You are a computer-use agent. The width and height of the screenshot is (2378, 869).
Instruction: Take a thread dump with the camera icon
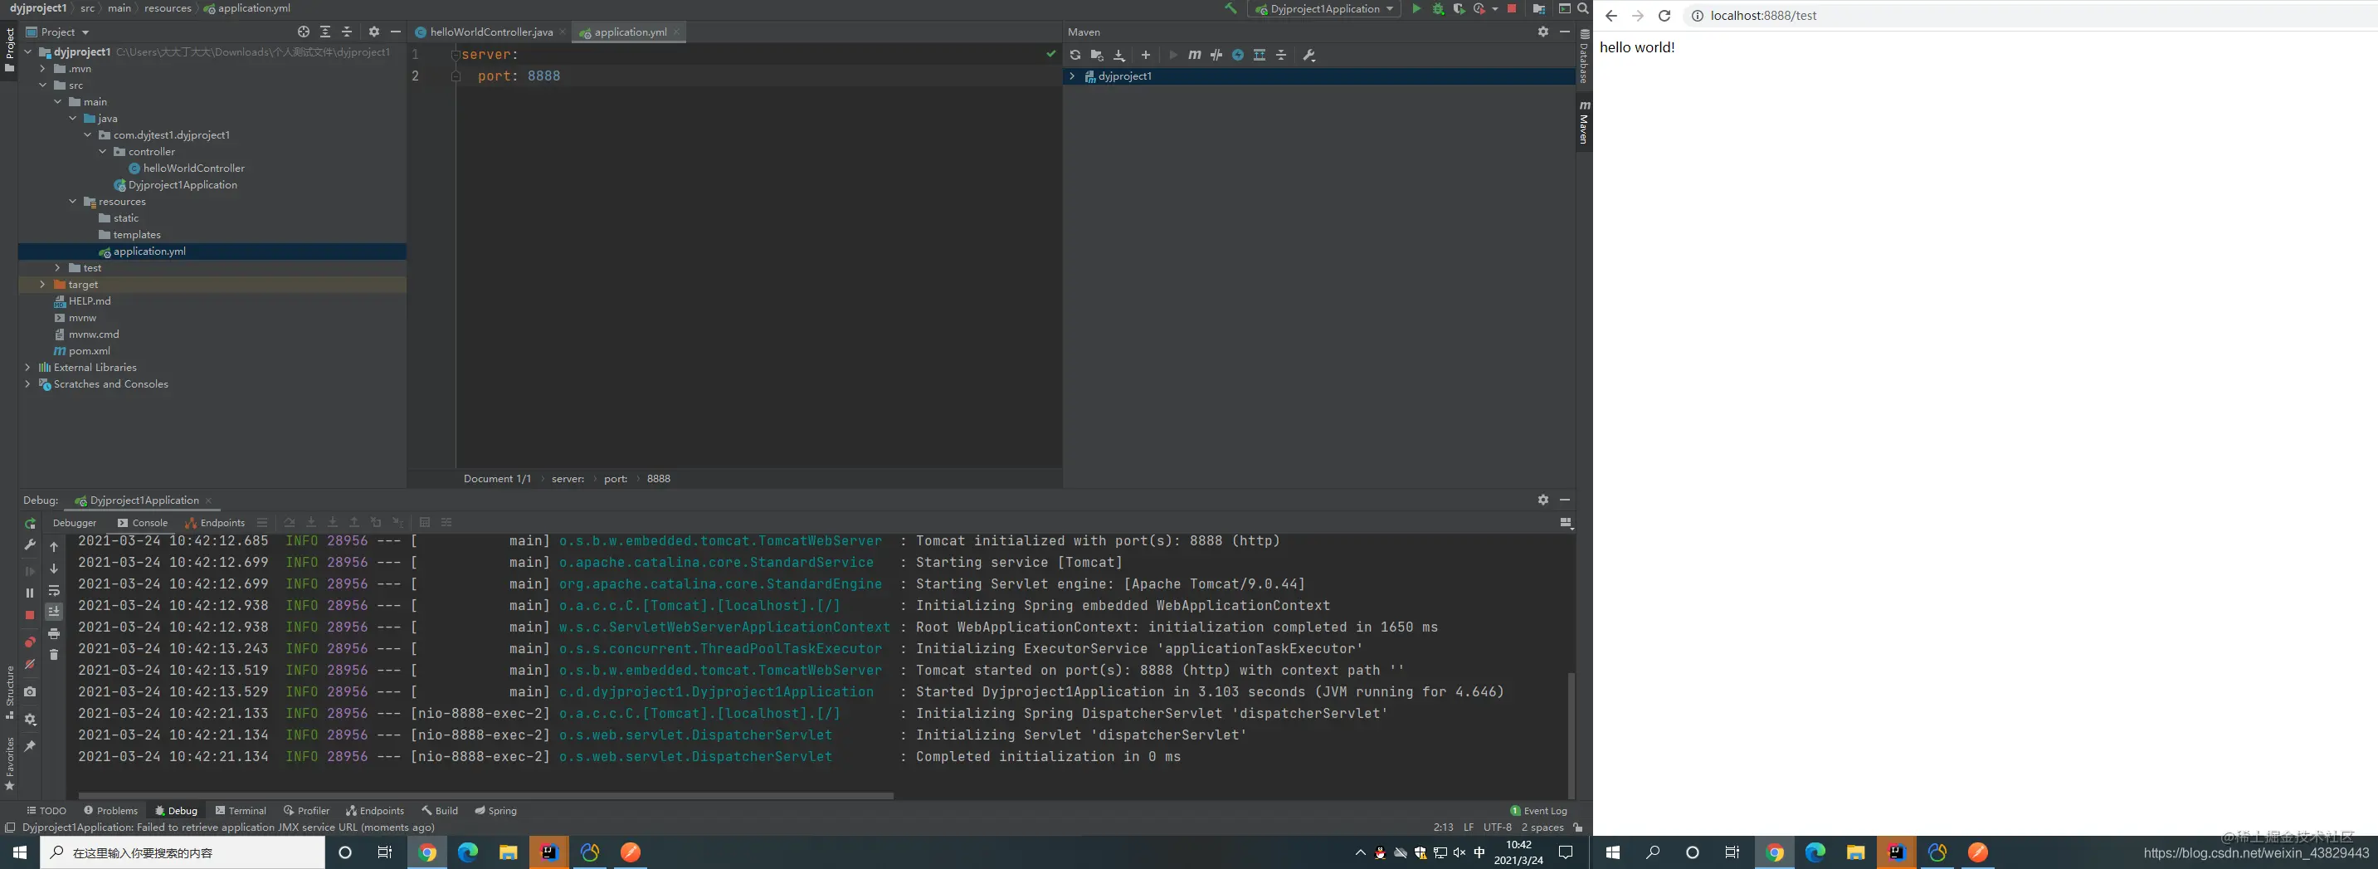pyautogui.click(x=30, y=691)
